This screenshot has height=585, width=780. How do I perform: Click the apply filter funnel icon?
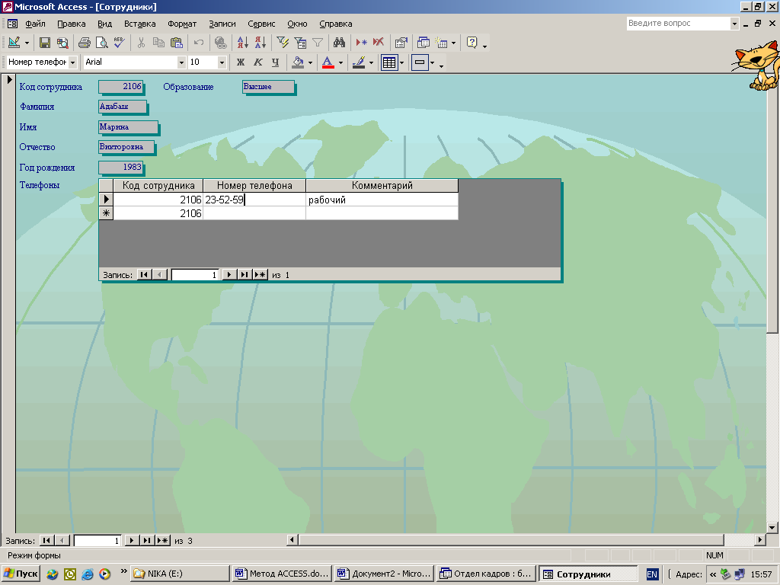click(x=318, y=43)
